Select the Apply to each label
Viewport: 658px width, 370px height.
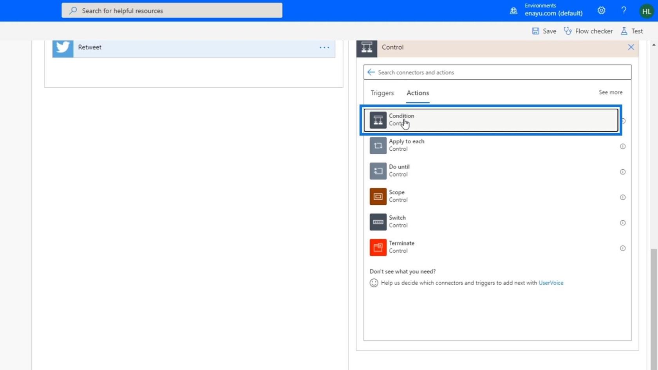click(407, 141)
